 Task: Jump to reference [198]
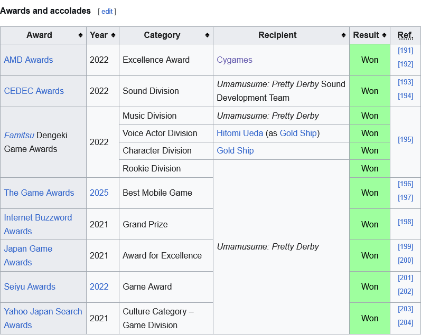tap(406, 222)
